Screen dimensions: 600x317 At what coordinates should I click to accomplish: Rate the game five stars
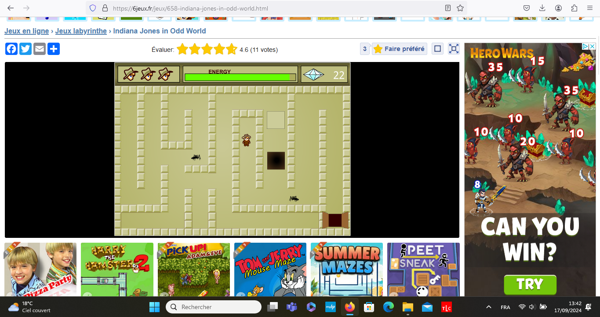pos(232,49)
